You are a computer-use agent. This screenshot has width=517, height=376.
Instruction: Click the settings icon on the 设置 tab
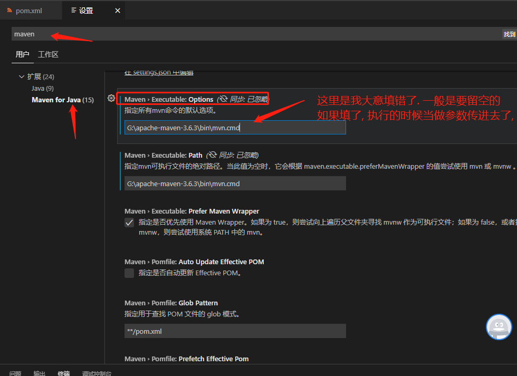pos(74,10)
